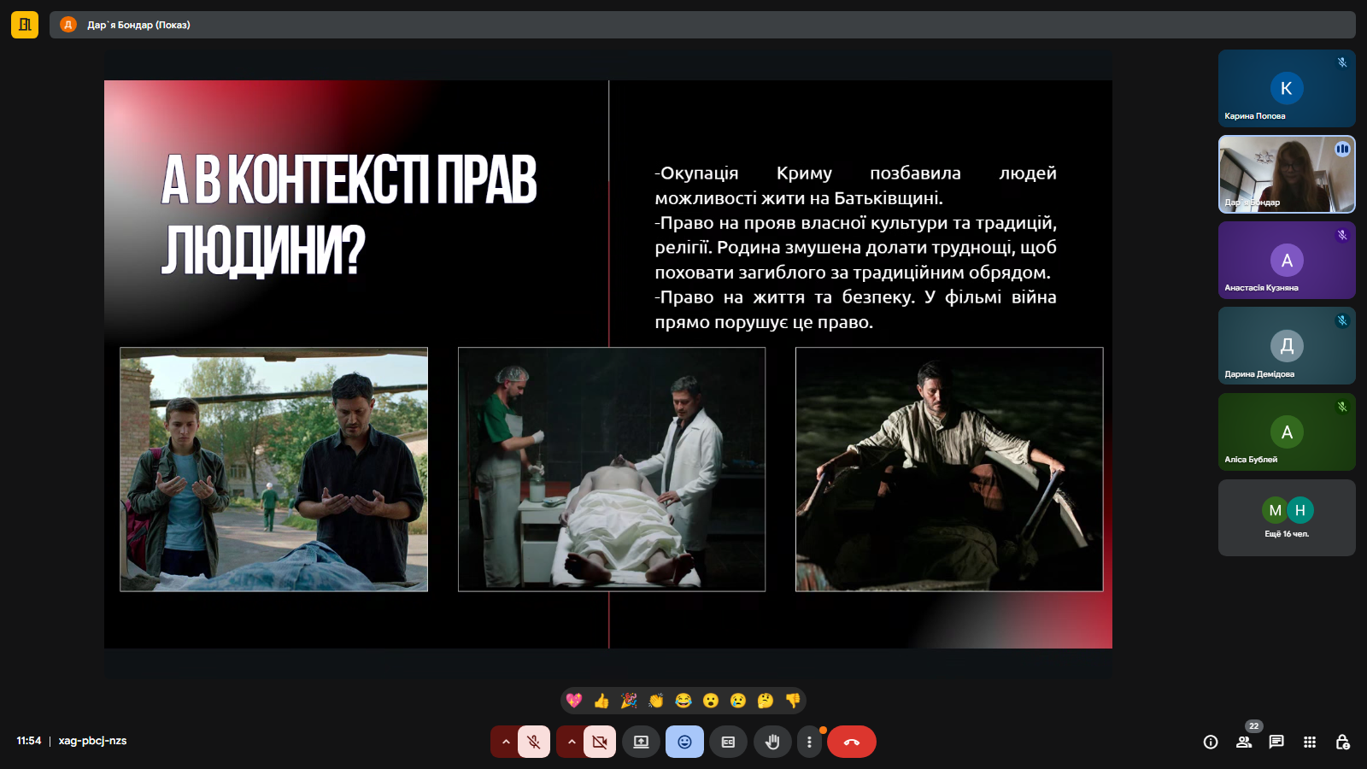
Task: Expand the camera video settings chevron
Action: tap(572, 742)
